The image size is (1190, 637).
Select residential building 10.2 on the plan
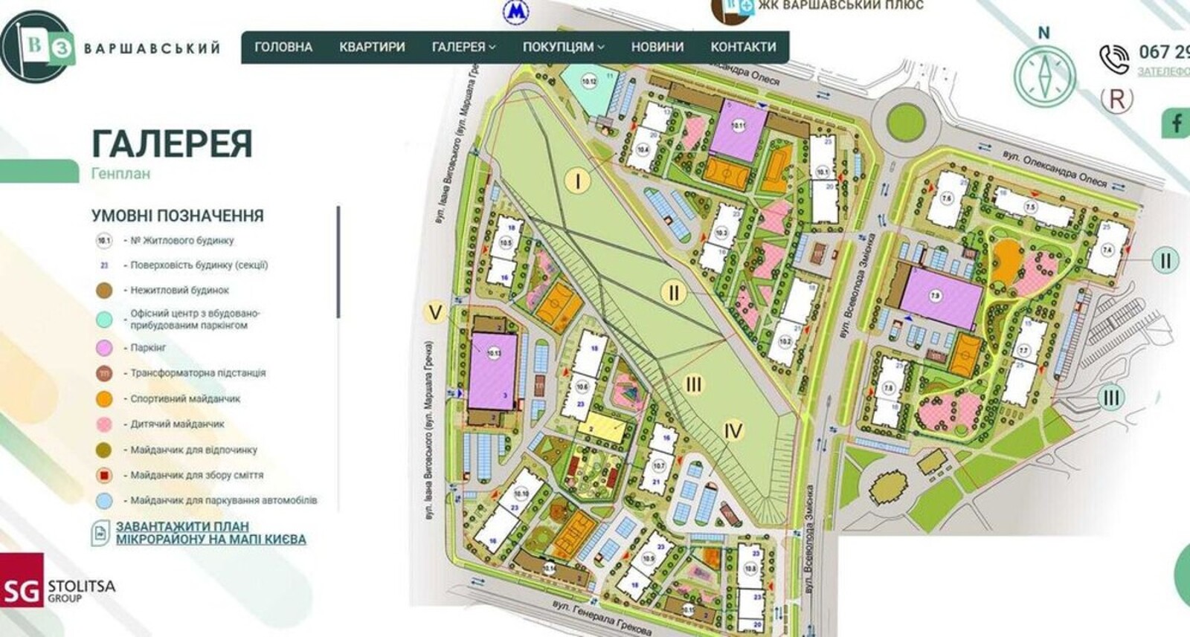tap(785, 342)
